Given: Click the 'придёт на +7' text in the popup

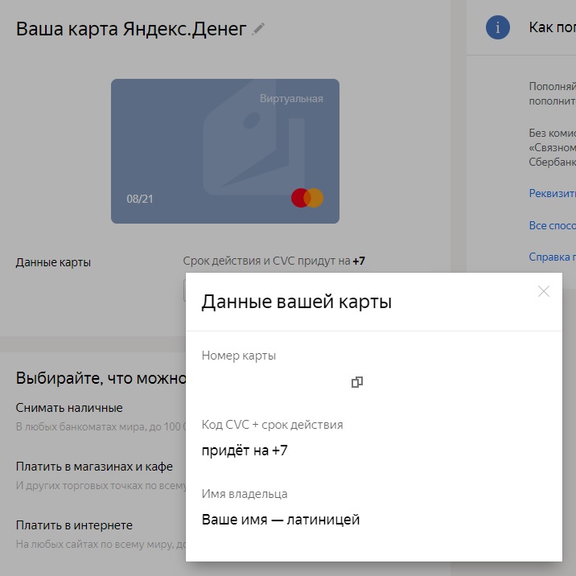Looking at the screenshot, I should click(245, 451).
